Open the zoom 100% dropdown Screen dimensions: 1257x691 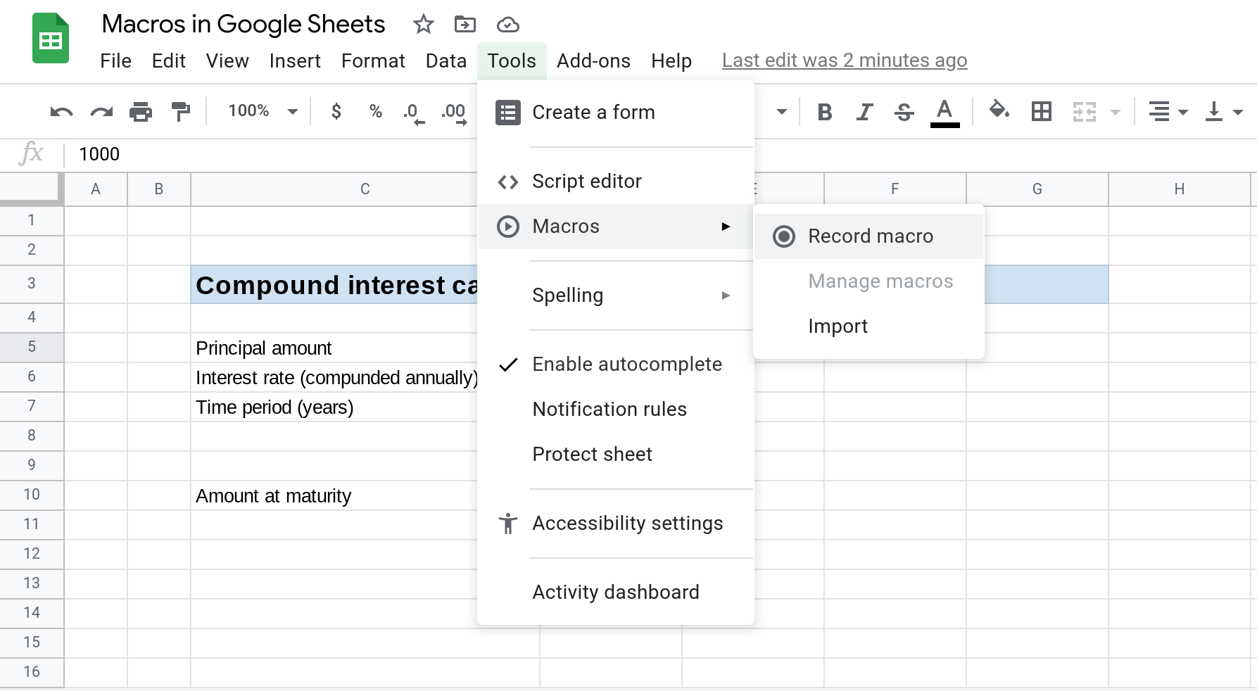pos(263,111)
